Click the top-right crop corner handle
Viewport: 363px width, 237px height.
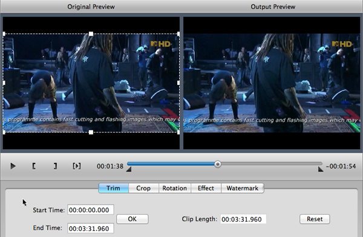tap(178, 34)
